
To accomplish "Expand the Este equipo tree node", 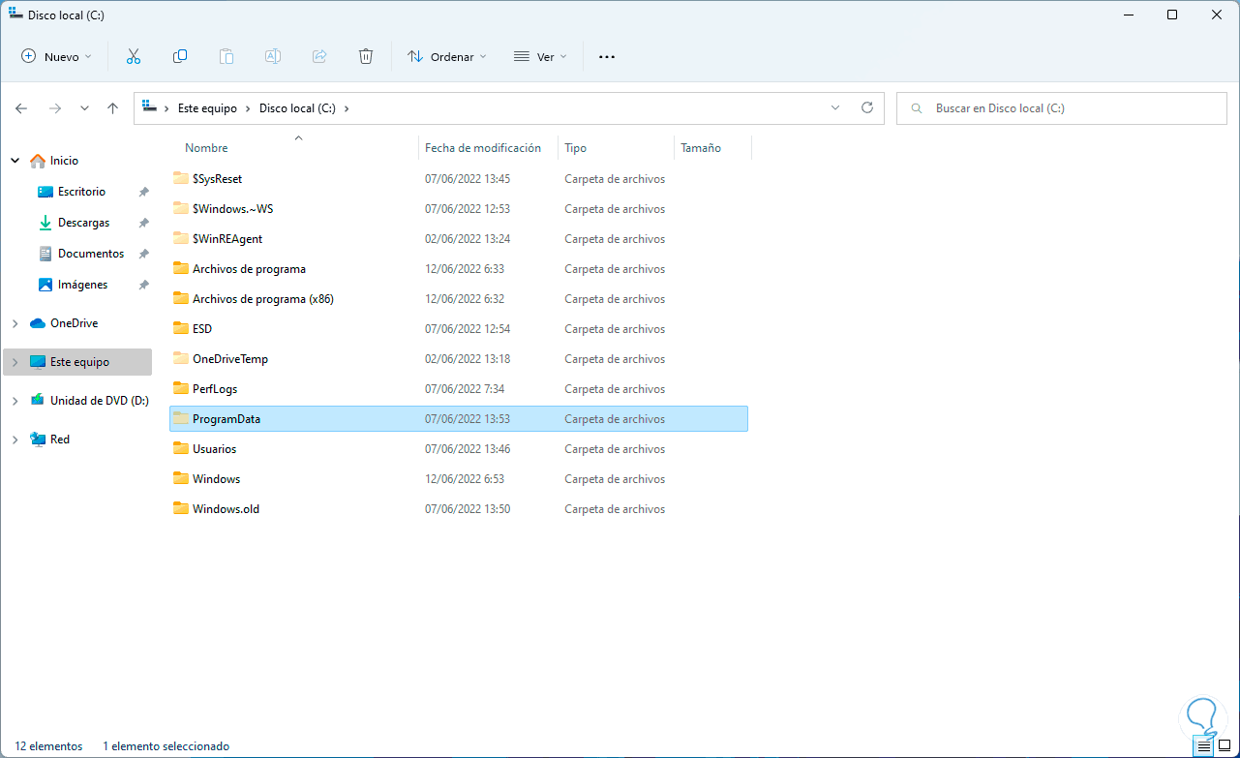I will [15, 362].
